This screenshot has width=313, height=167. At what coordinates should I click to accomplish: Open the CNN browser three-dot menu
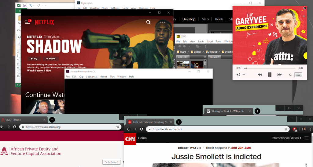(x=311, y=129)
